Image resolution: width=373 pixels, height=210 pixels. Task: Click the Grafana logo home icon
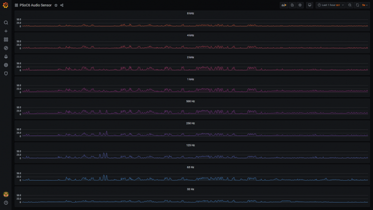tap(5, 5)
